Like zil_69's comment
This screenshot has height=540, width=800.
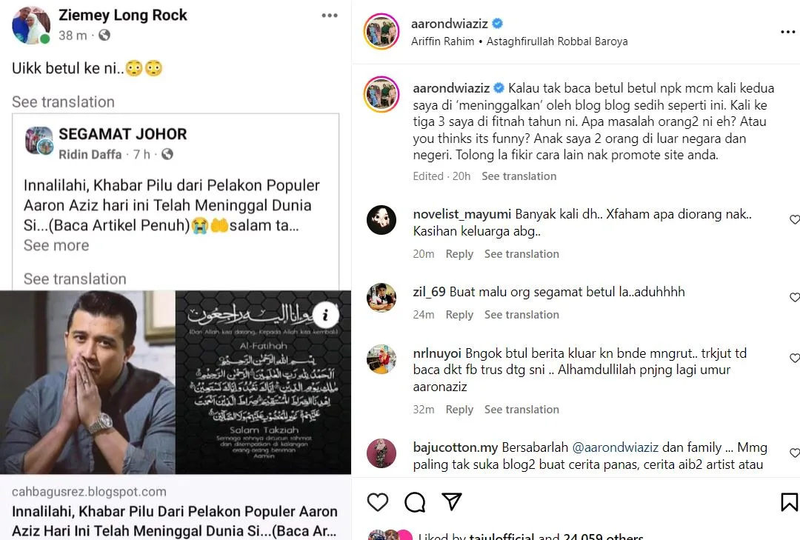pos(795,298)
